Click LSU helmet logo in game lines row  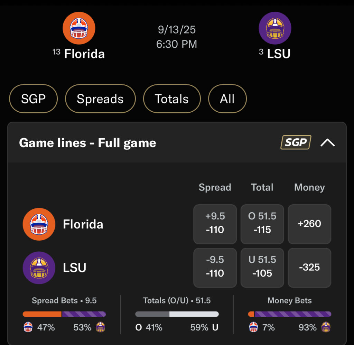tap(39, 268)
